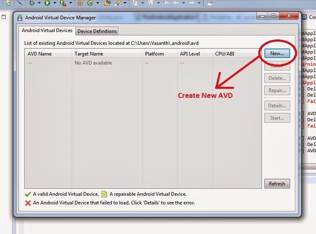The height and width of the screenshot is (234, 316).
Task: Open the Search dropdown arrow
Action: coord(125,3)
